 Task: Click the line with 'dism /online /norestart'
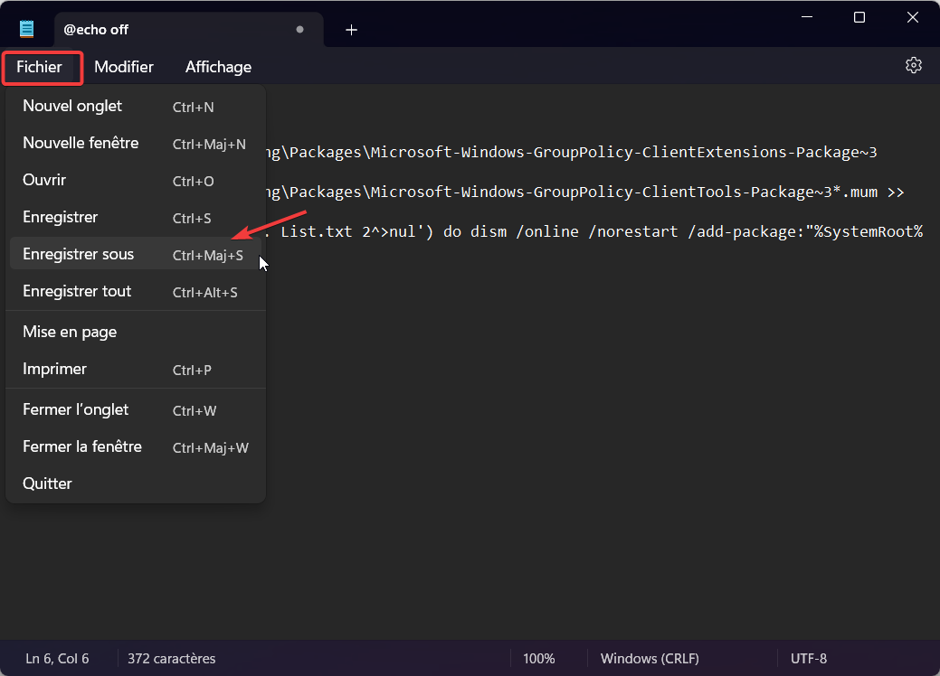[x=593, y=231]
